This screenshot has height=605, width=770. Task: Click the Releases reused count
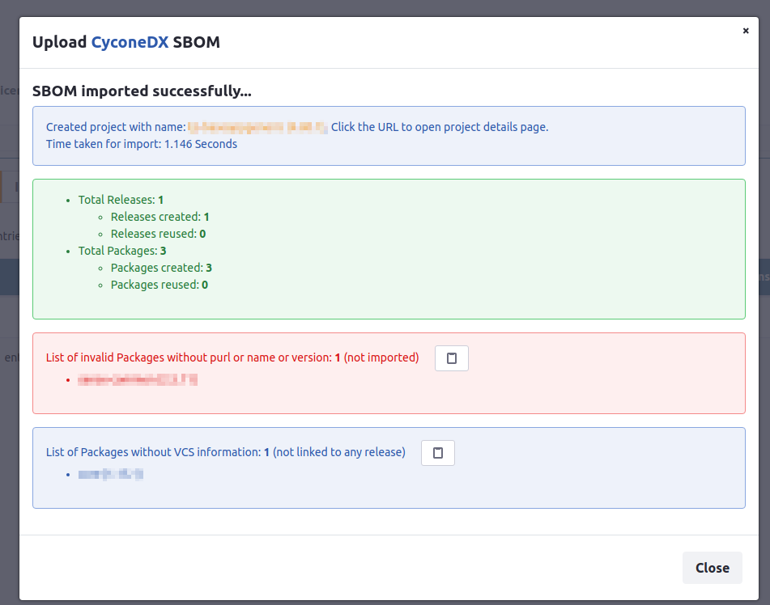[x=202, y=234]
